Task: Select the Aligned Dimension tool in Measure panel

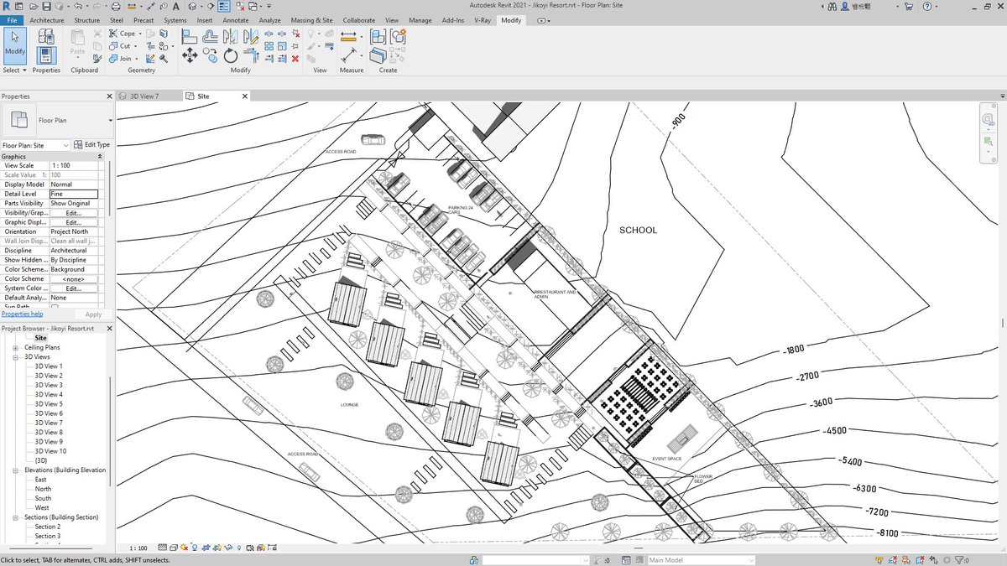Action: tap(348, 35)
